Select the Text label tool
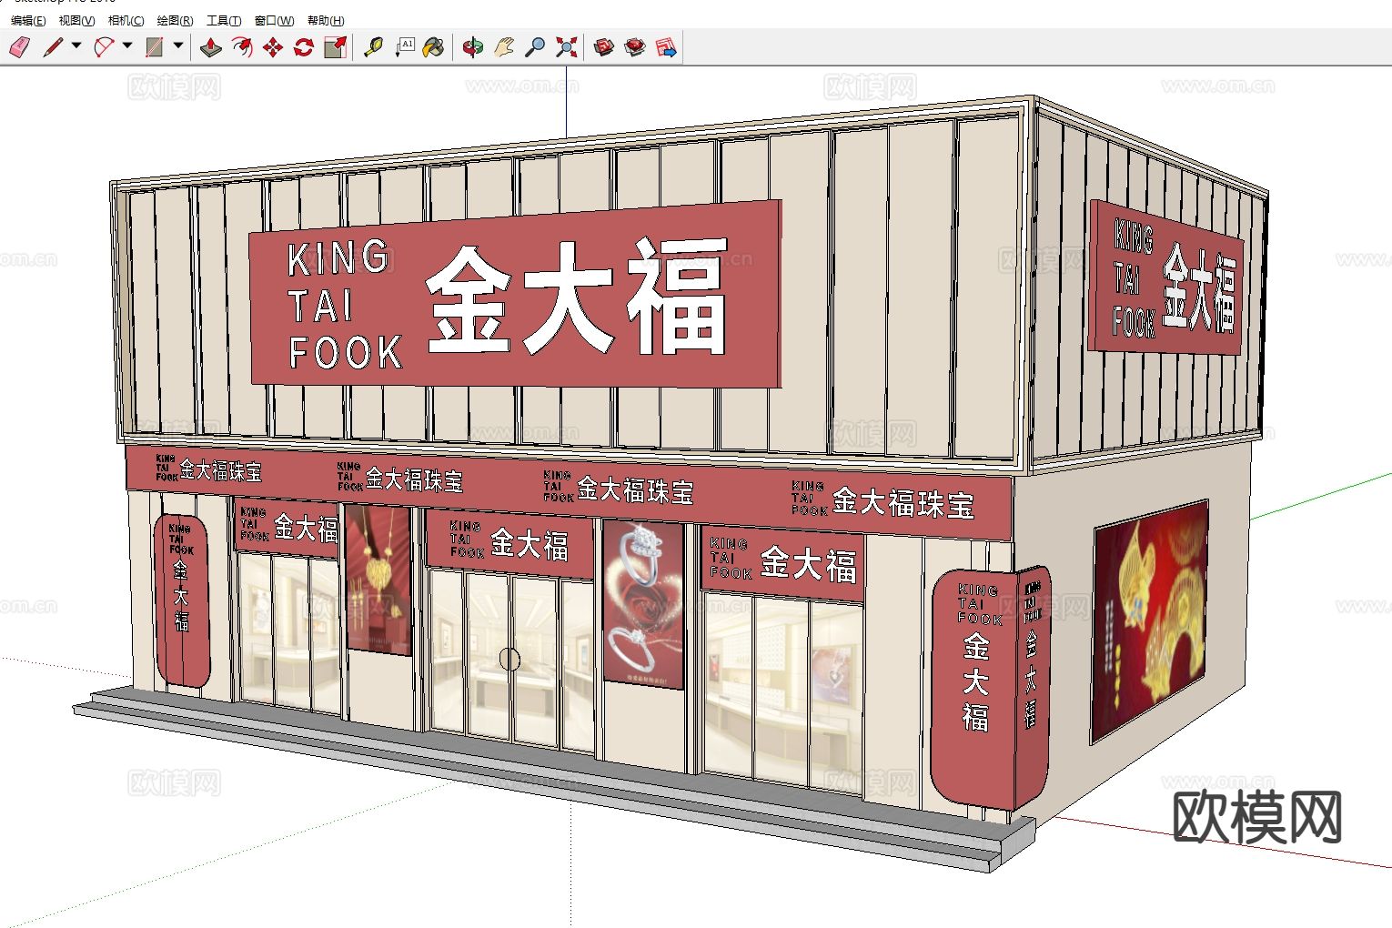 (404, 46)
